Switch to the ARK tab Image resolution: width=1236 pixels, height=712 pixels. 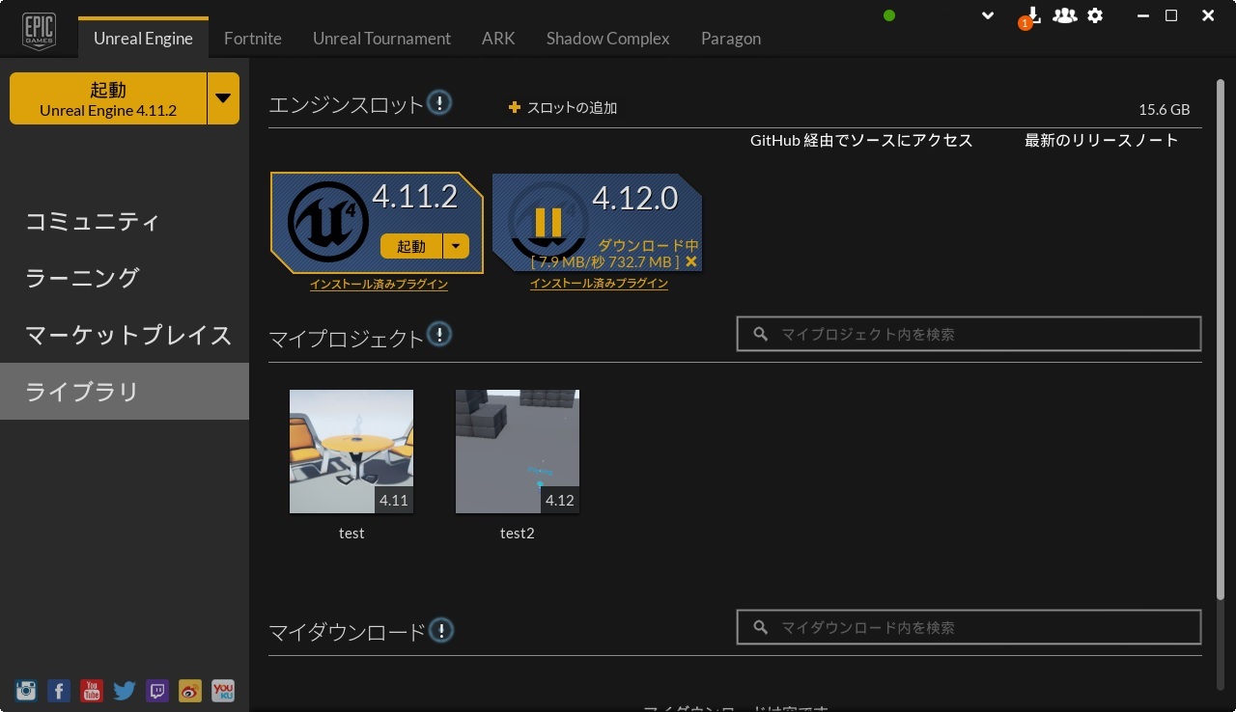pyautogui.click(x=498, y=39)
